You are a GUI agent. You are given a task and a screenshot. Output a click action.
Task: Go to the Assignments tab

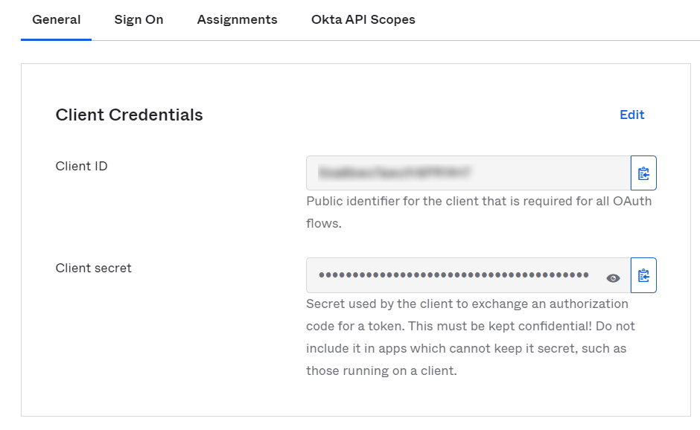pyautogui.click(x=237, y=19)
